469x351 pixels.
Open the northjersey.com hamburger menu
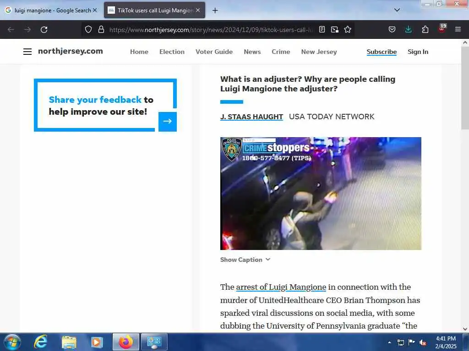(27, 52)
